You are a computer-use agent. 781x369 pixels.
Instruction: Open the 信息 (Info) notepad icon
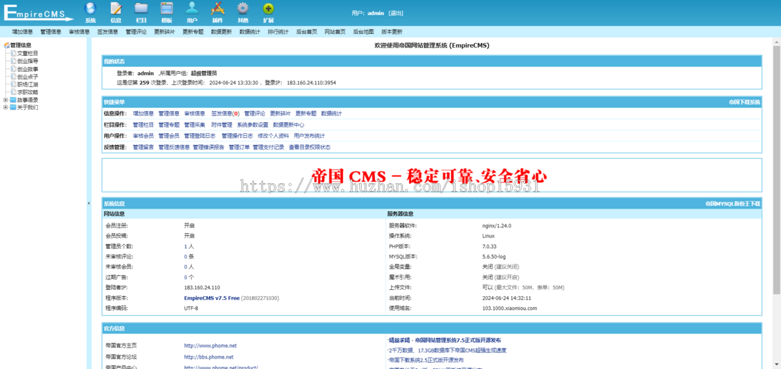[x=116, y=8]
